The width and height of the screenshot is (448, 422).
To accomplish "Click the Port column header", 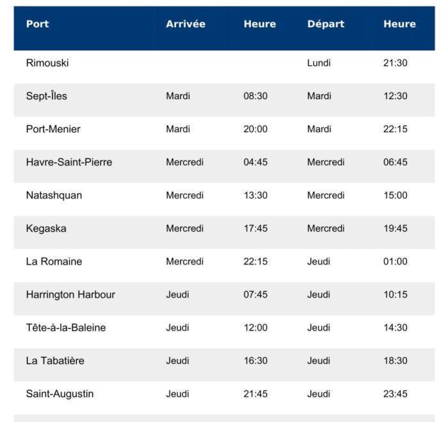I will [38, 24].
